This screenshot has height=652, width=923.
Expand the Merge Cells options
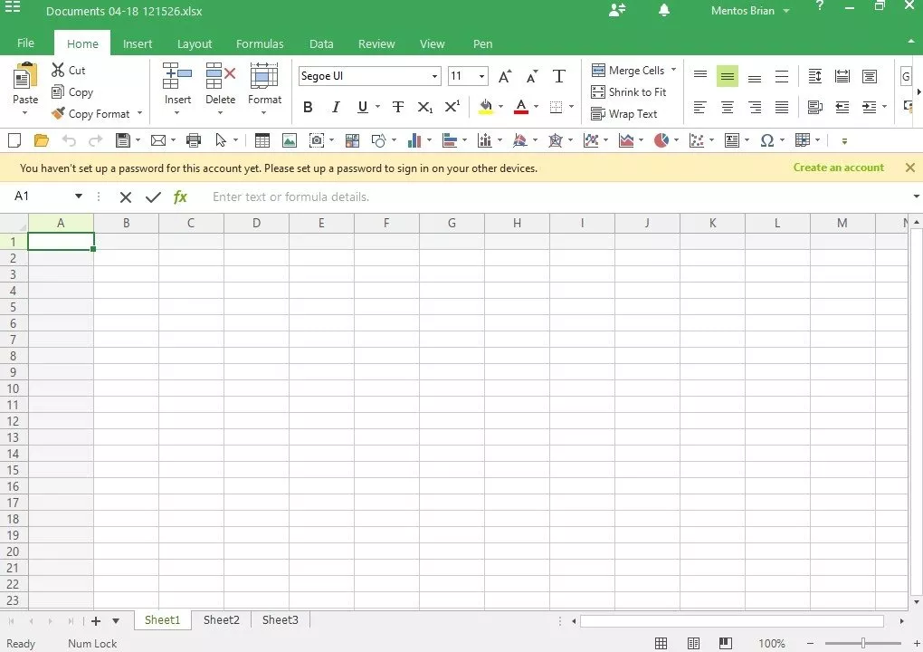673,70
